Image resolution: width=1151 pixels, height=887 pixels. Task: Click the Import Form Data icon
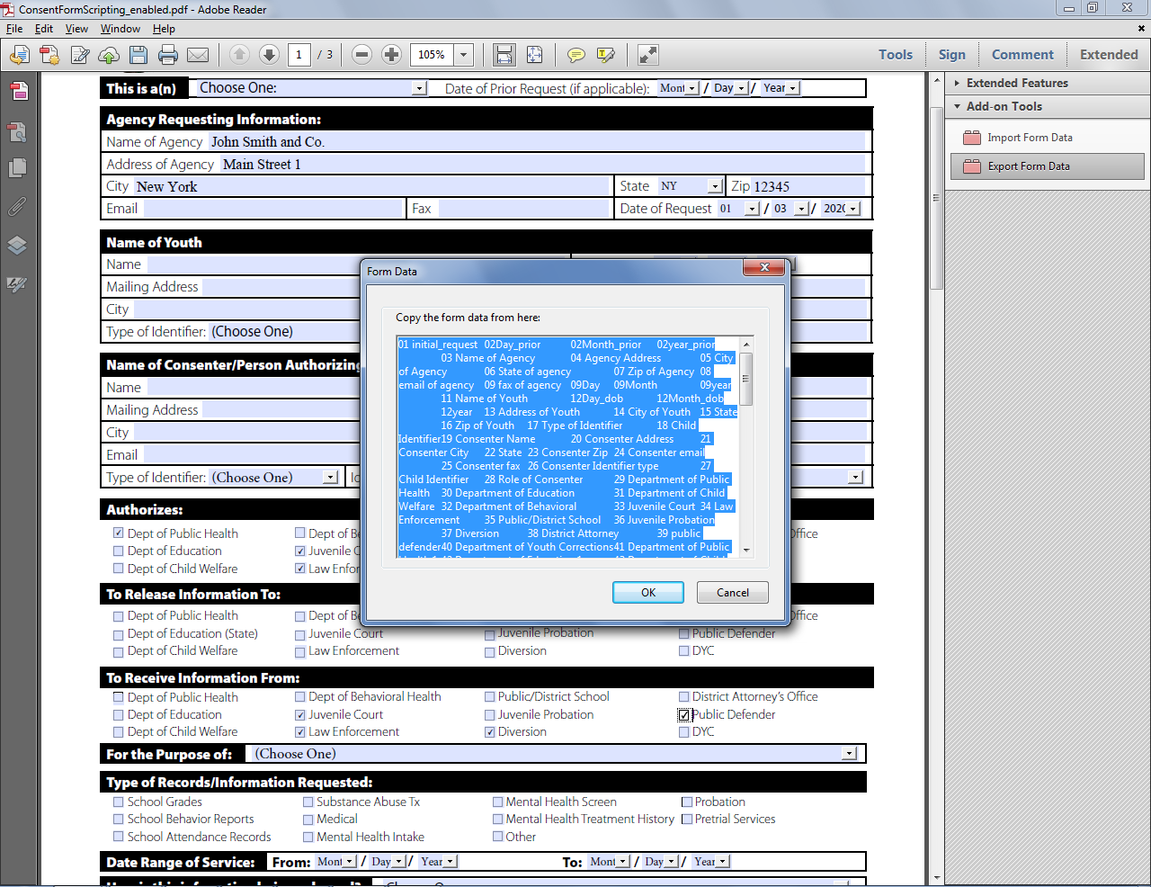click(x=972, y=138)
